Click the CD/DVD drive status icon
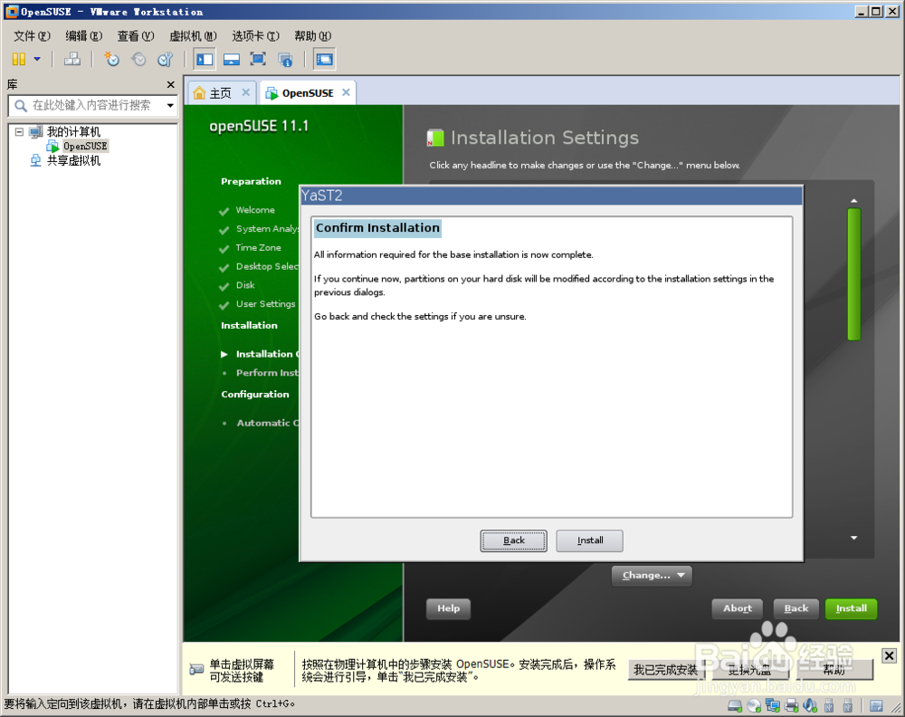Screen dimensions: 905x717 754,705
